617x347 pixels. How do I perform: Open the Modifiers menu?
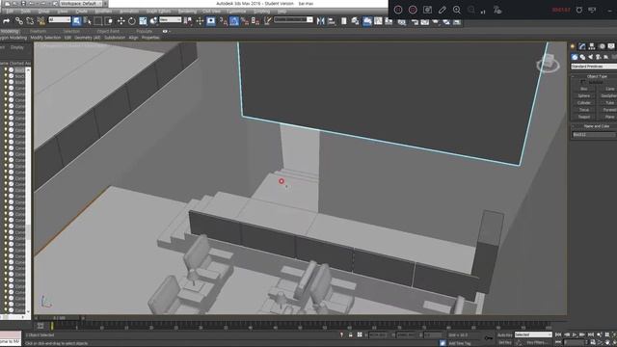click(x=103, y=12)
